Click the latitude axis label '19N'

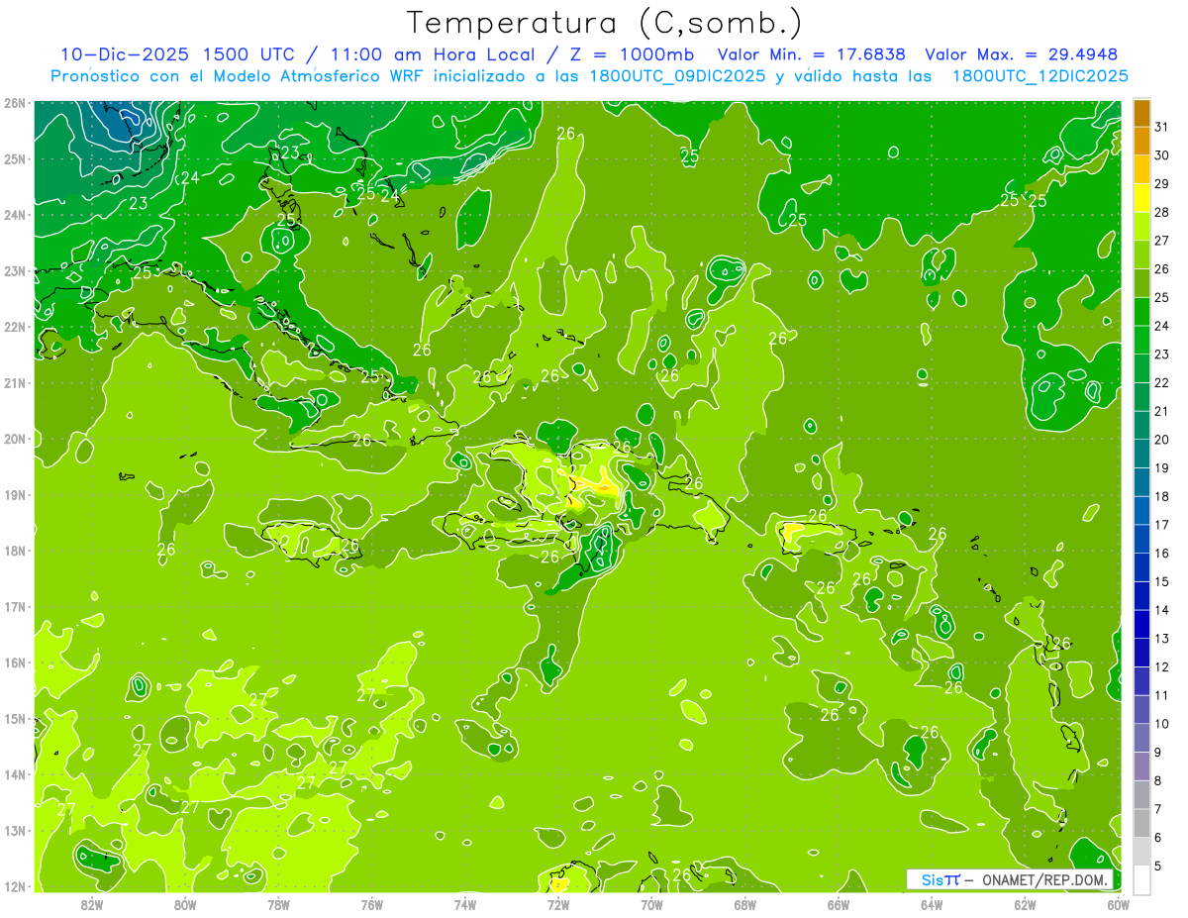[15, 495]
